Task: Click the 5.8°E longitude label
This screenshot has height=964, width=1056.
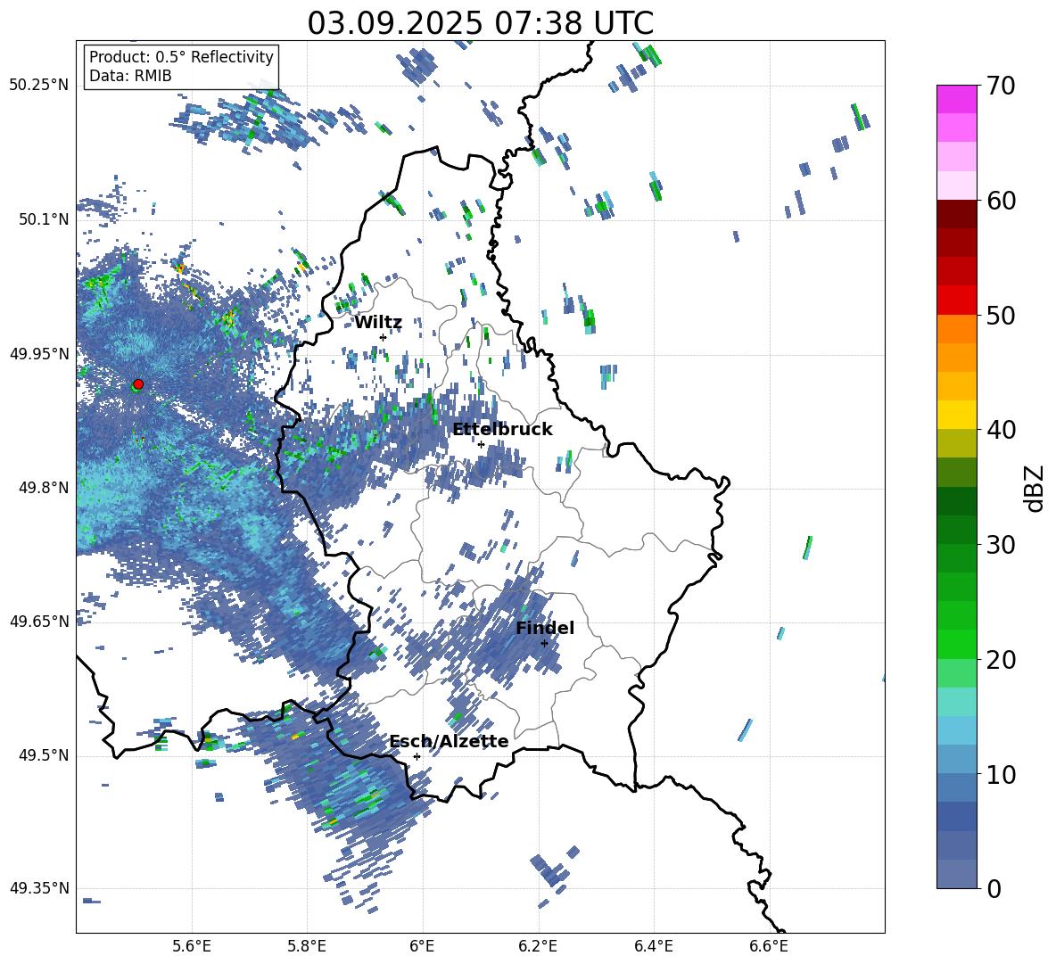Action: tap(307, 946)
